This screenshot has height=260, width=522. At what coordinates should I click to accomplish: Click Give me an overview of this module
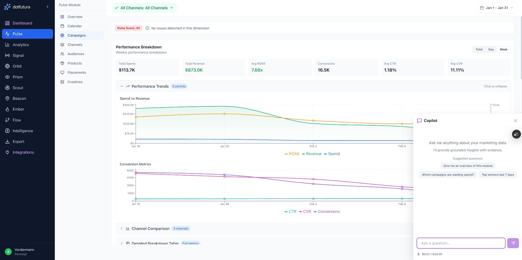(x=467, y=166)
